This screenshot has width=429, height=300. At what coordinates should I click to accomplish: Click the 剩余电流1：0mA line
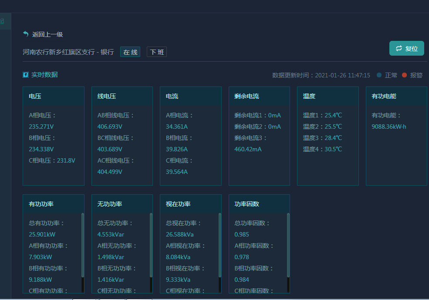pos(257,115)
